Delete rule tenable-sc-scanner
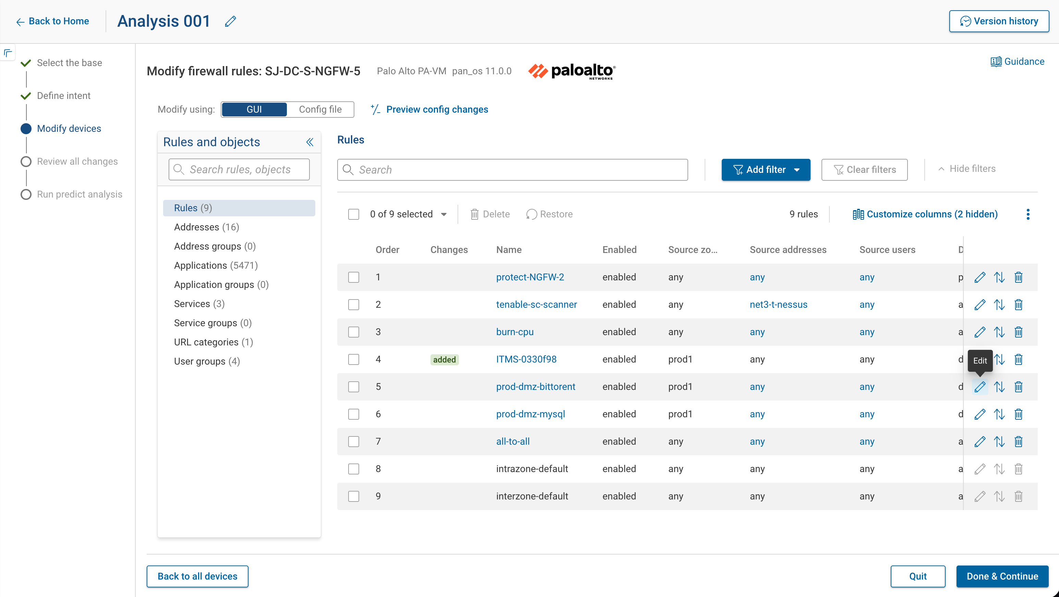Viewport: 1059px width, 597px height. [1018, 305]
